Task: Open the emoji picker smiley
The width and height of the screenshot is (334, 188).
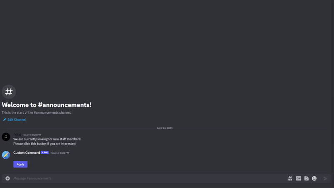Action: click(x=314, y=178)
